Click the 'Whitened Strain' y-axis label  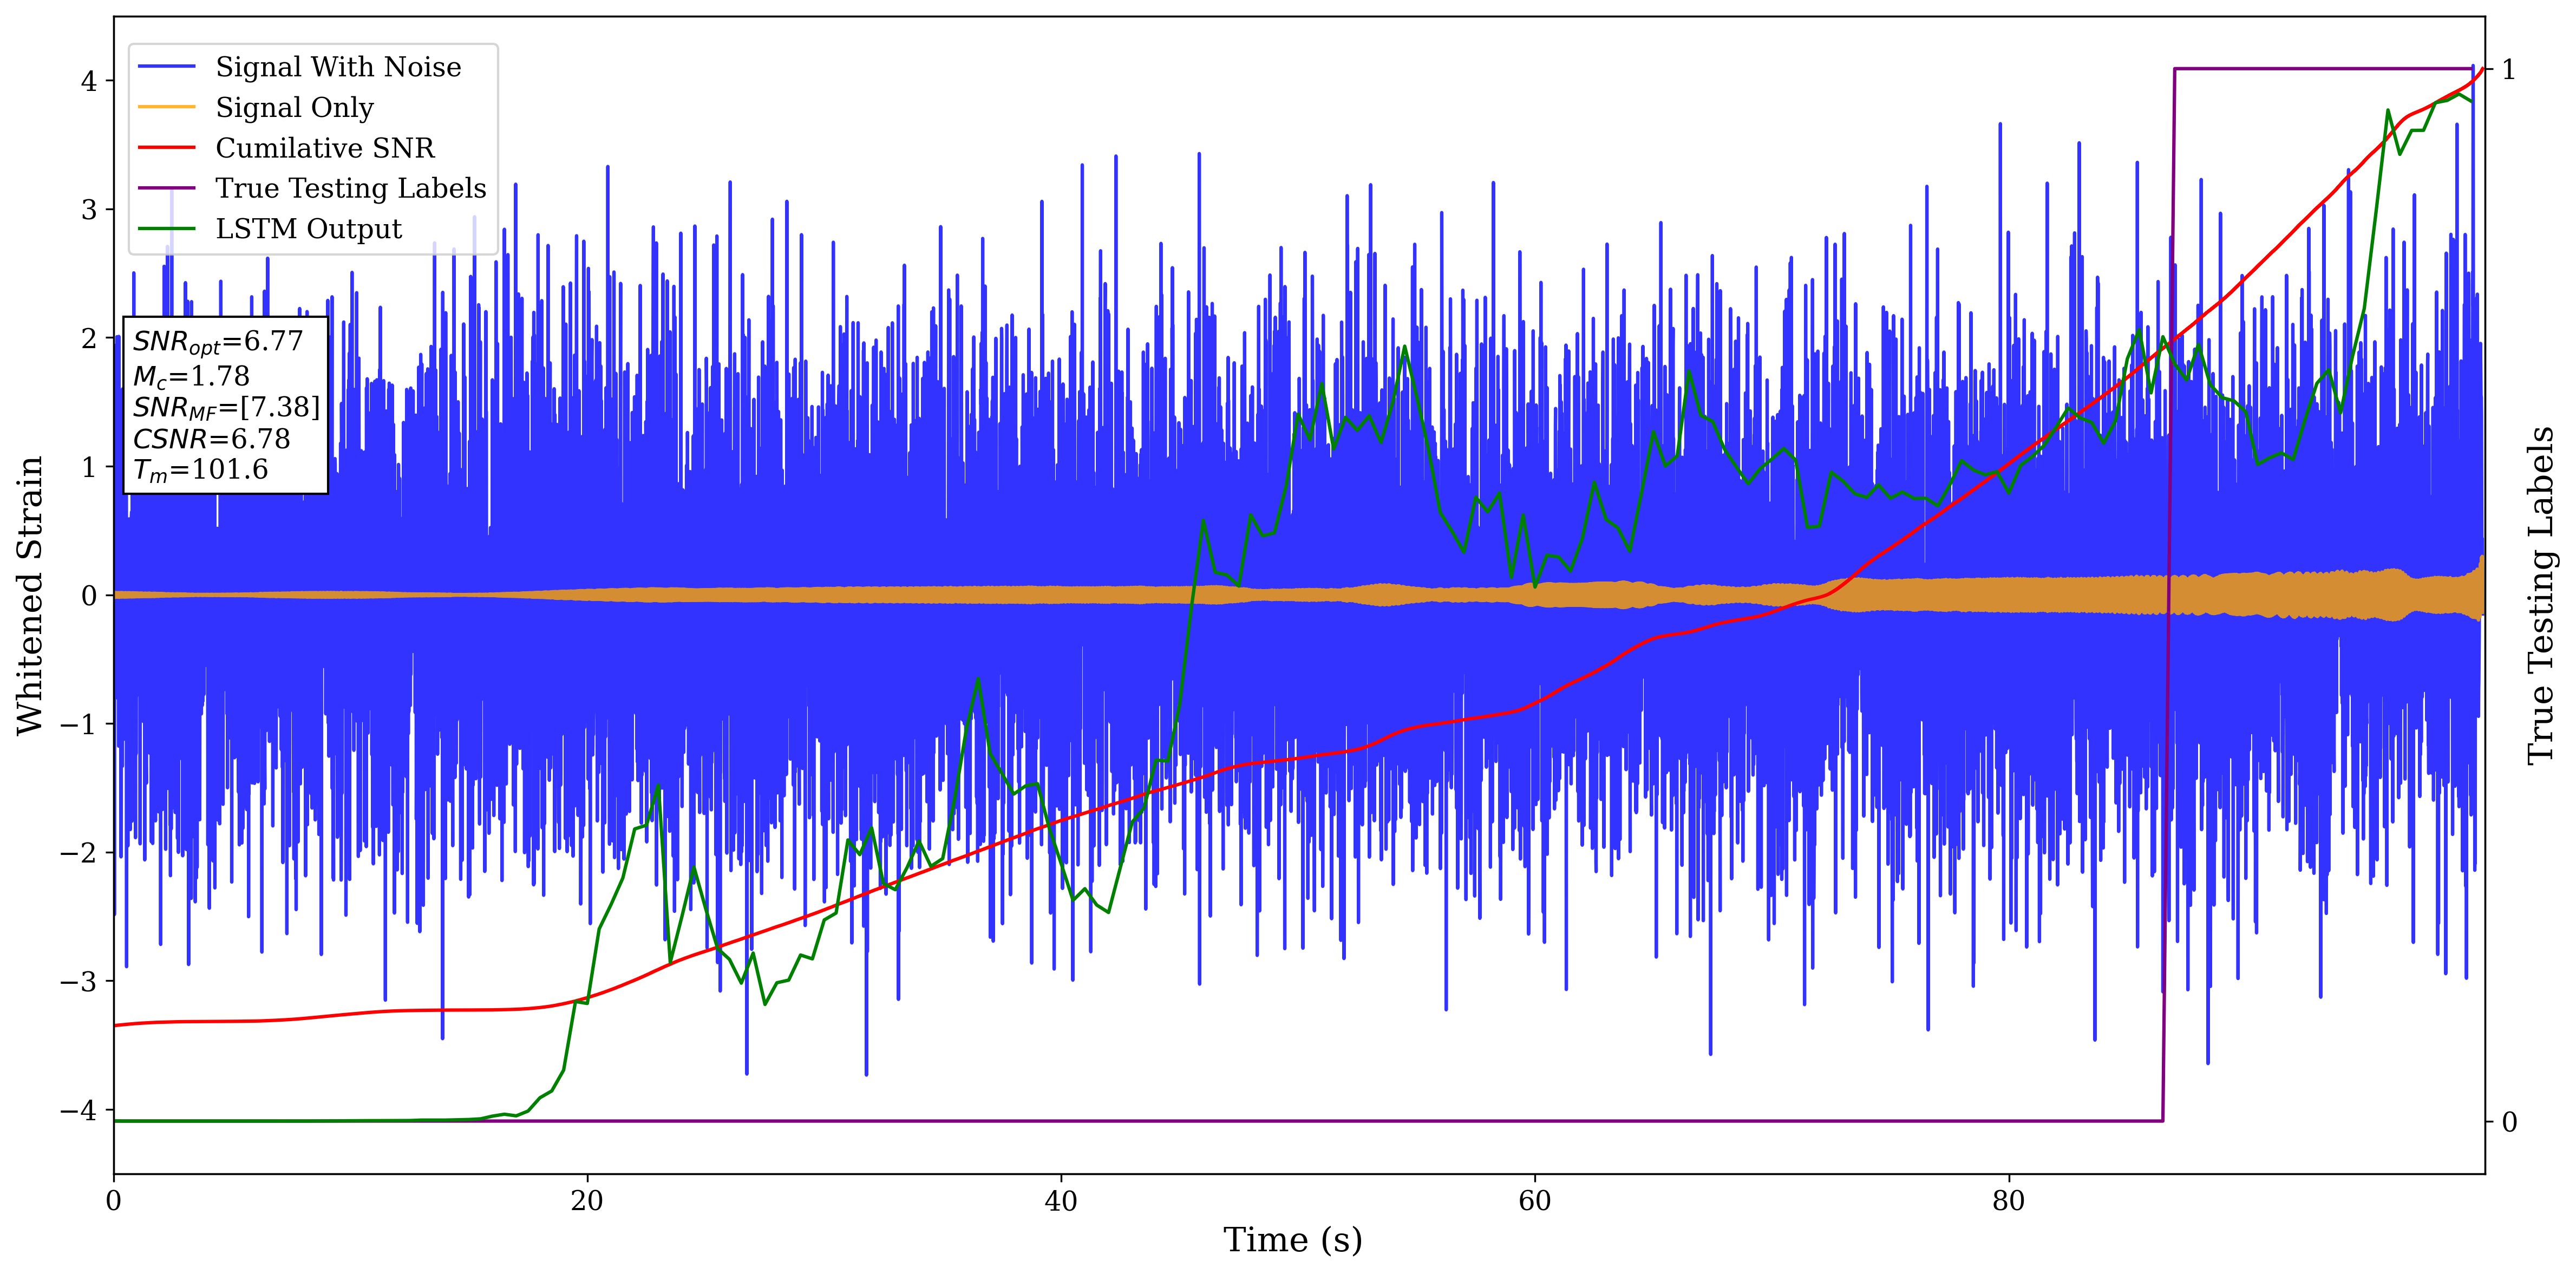click(30, 595)
